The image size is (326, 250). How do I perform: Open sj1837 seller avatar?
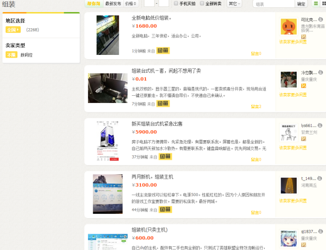(288, 238)
